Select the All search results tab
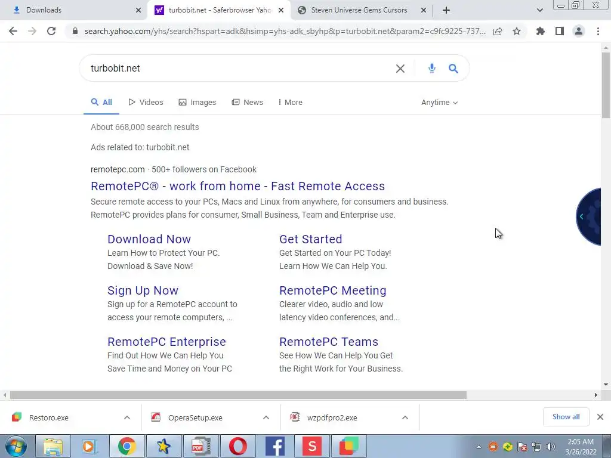Image resolution: width=611 pixels, height=458 pixels. tap(101, 103)
